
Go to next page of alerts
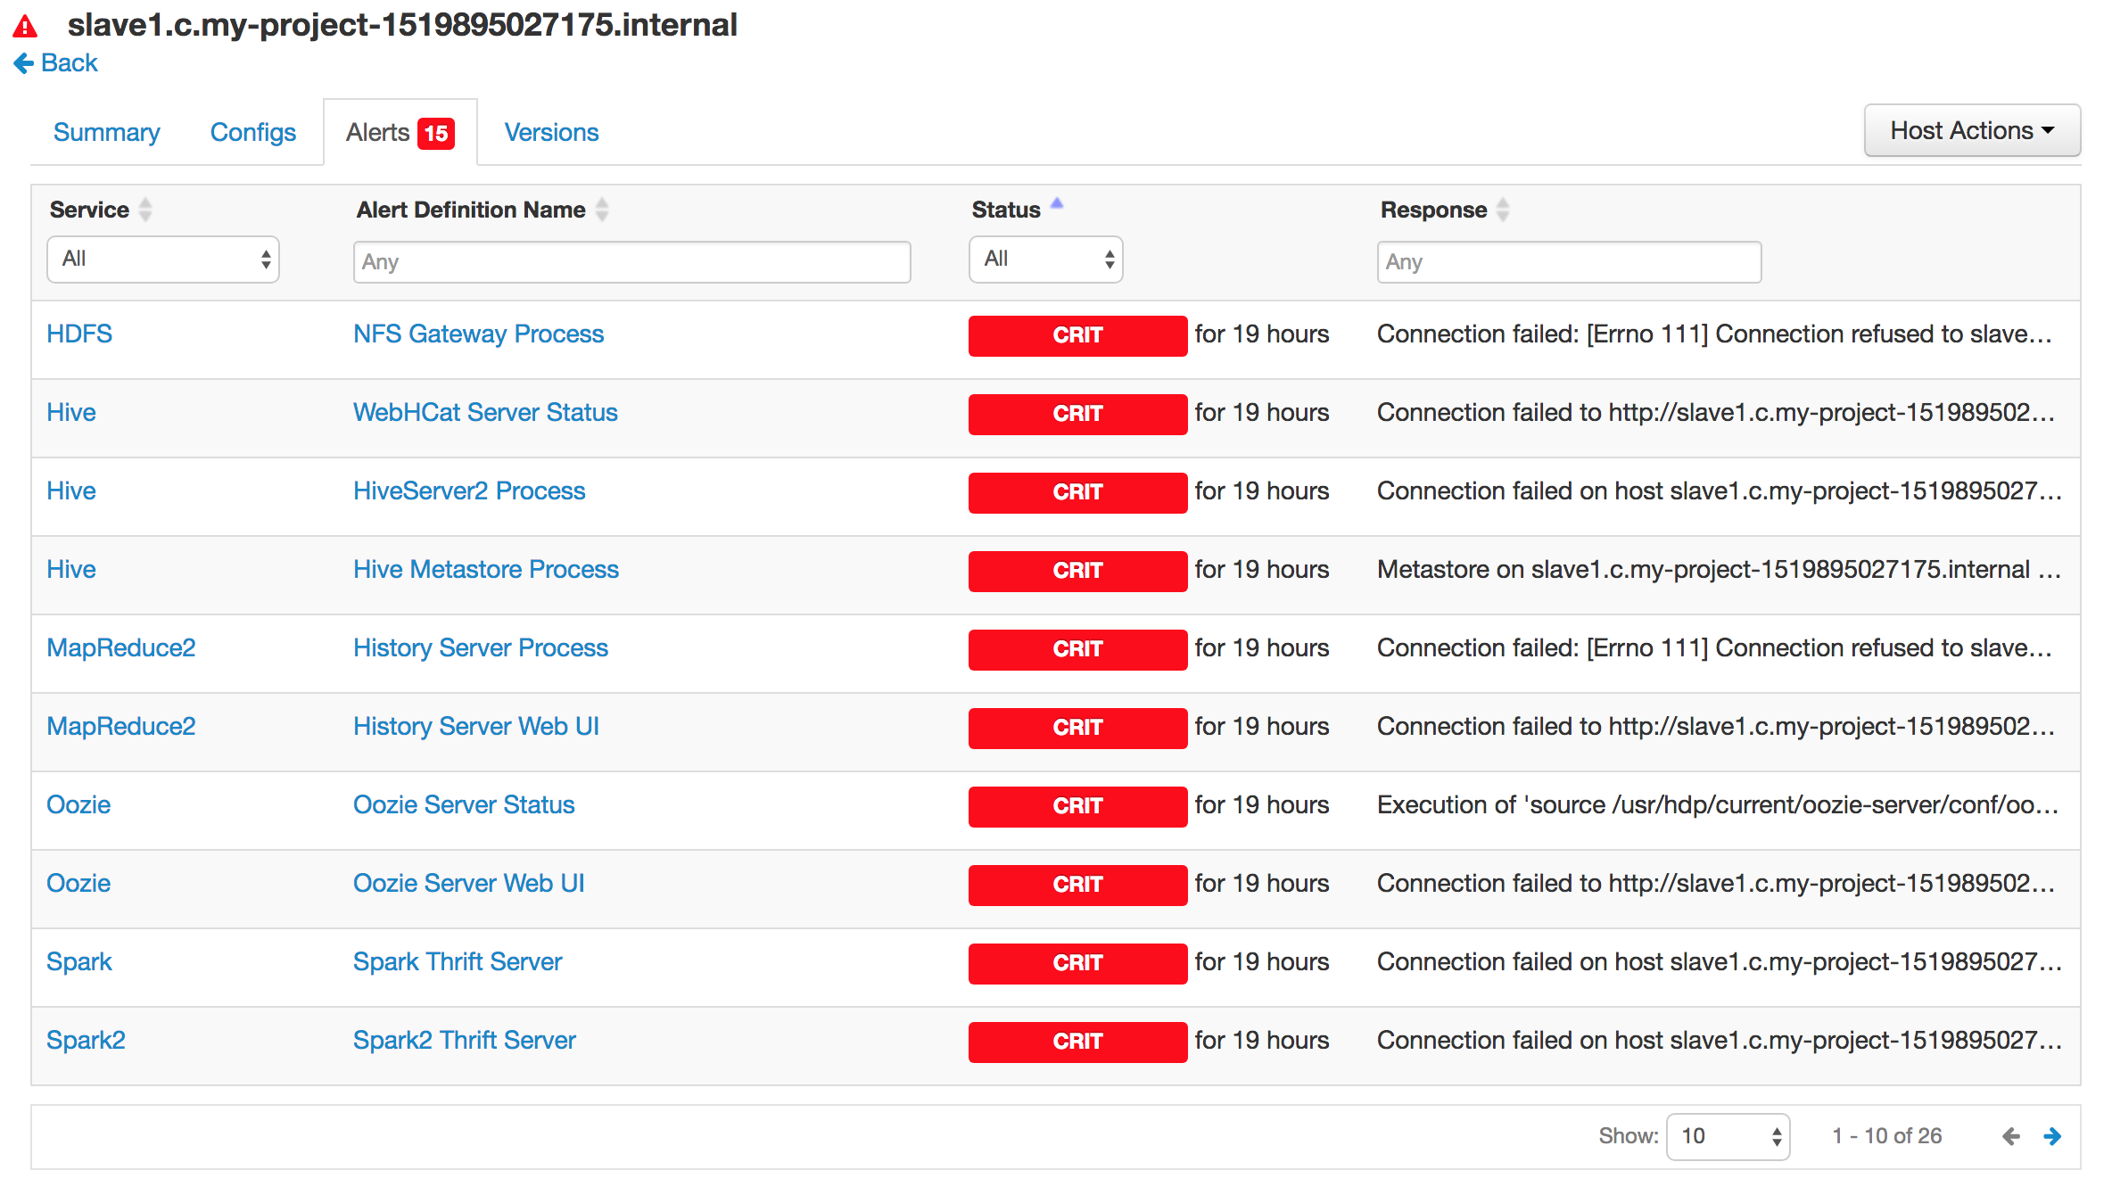(2051, 1136)
